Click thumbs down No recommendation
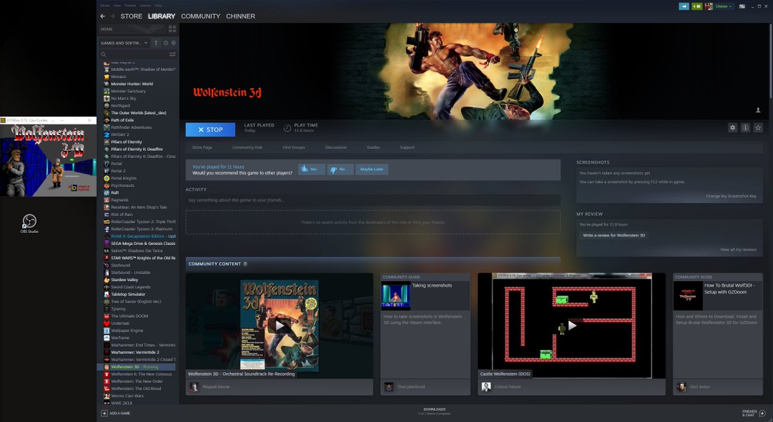 tap(340, 169)
